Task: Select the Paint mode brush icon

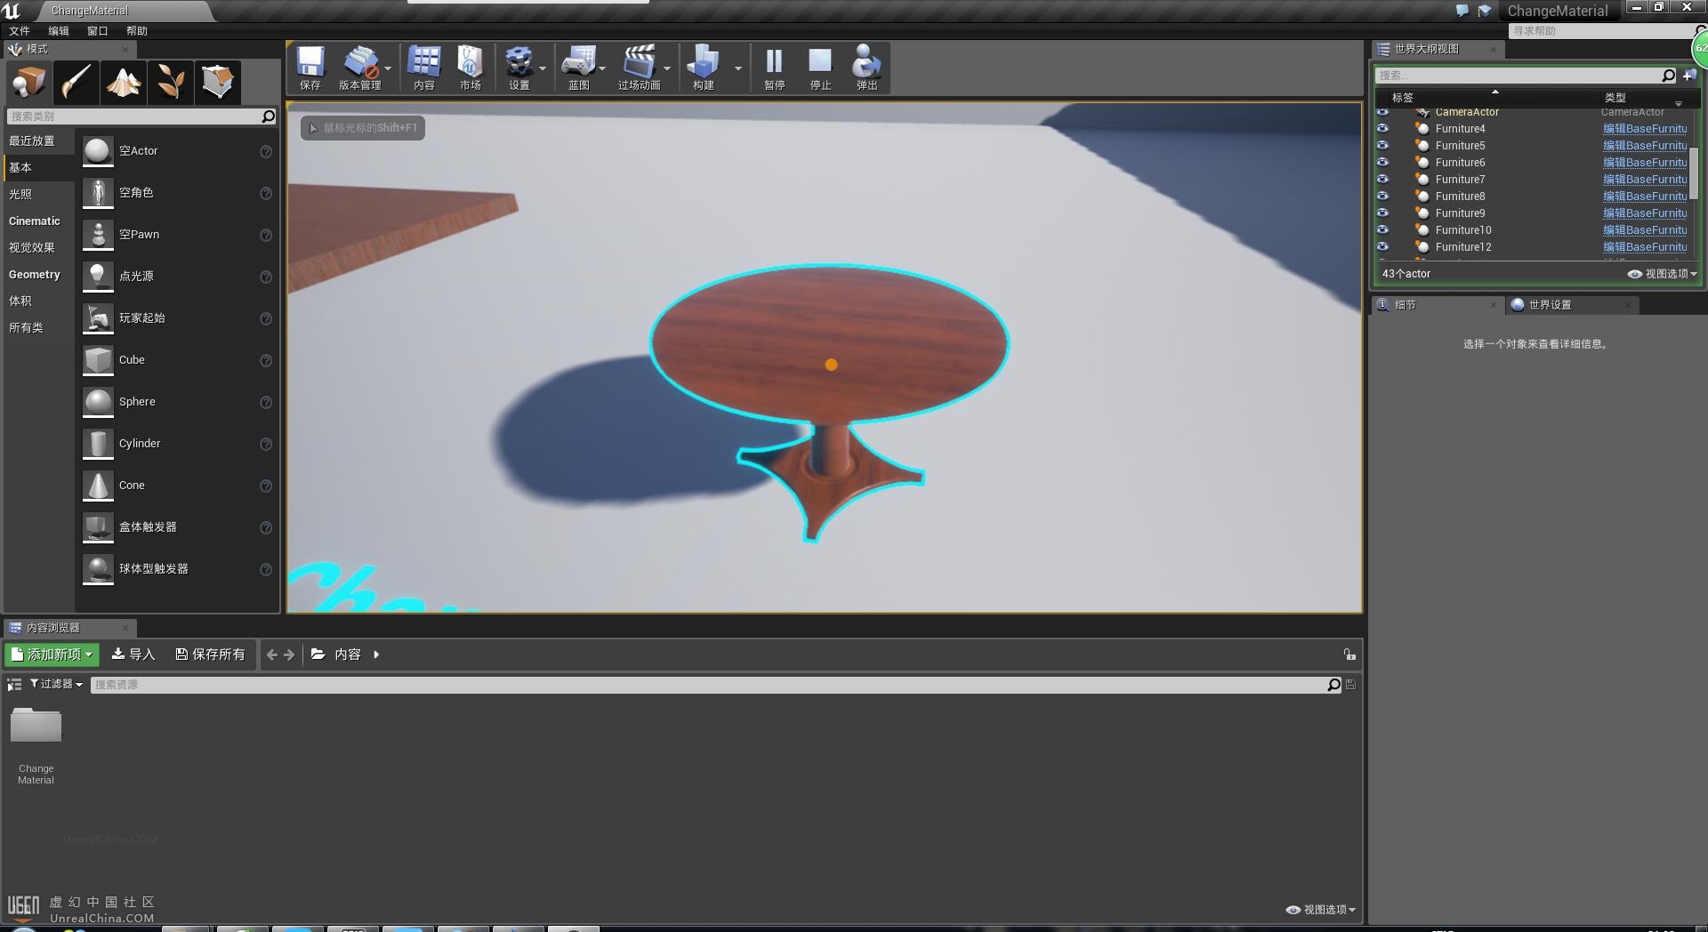Action: click(x=77, y=82)
